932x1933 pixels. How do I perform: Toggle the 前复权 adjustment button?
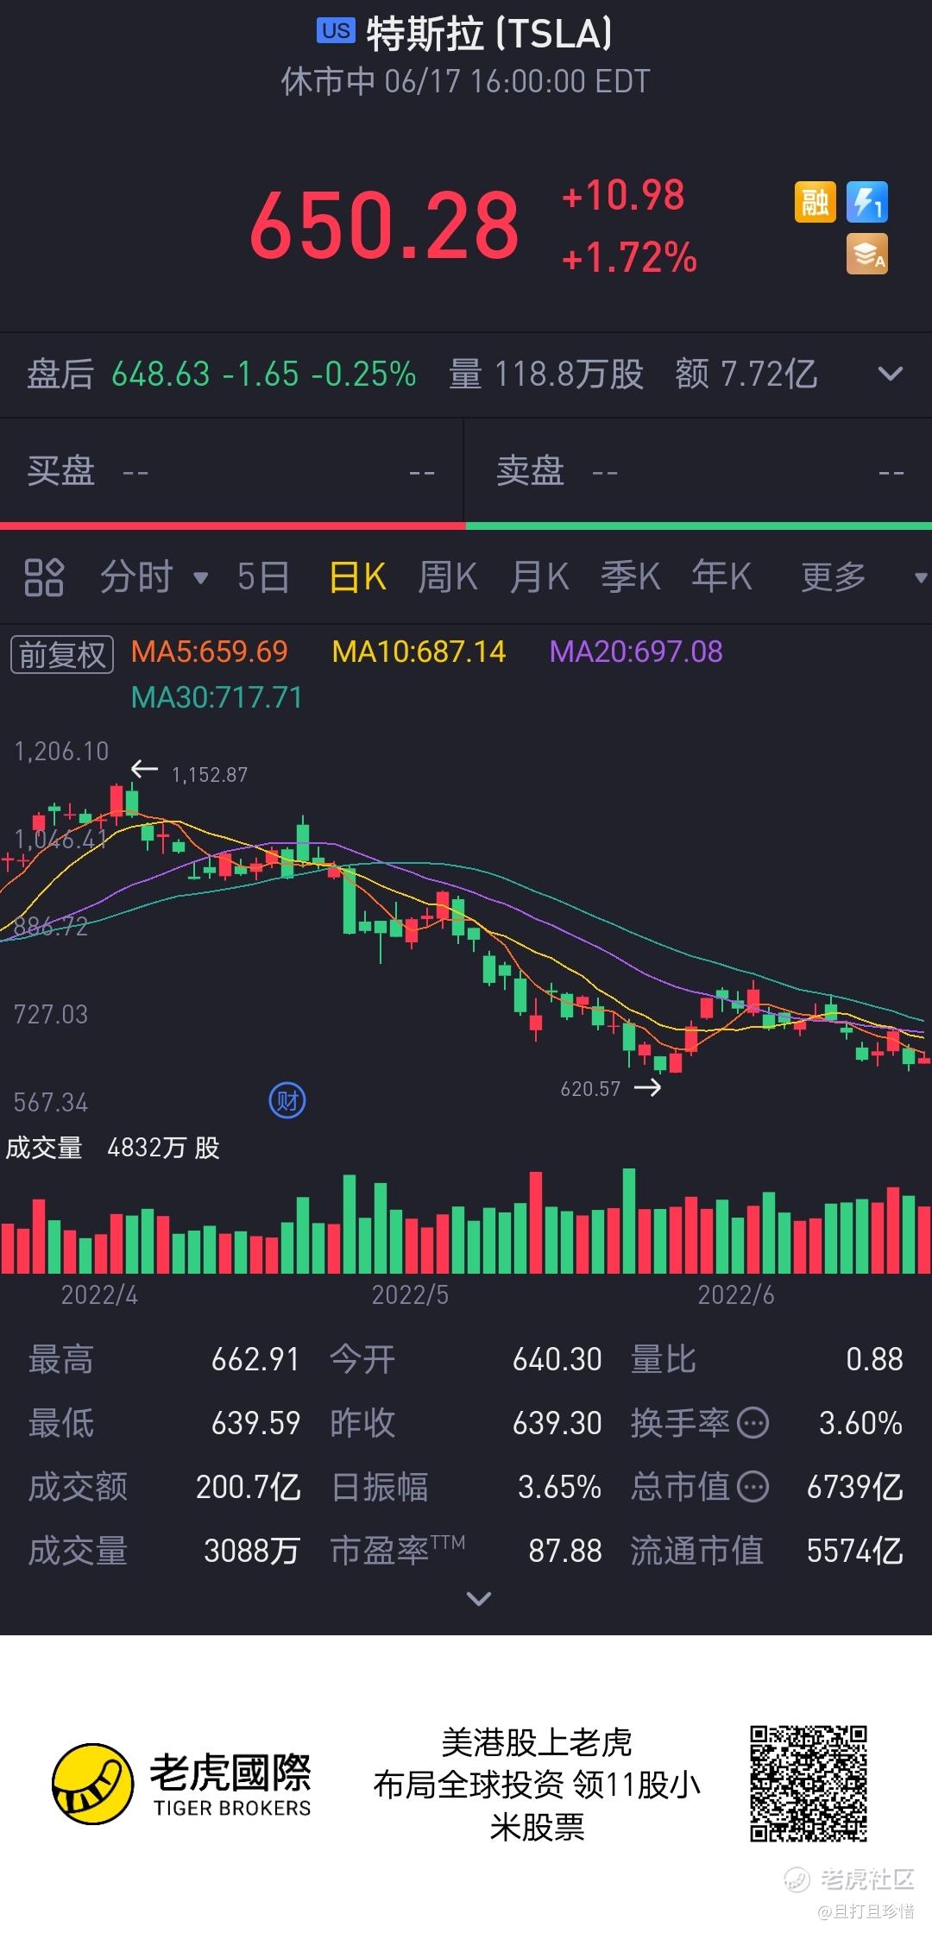click(61, 654)
